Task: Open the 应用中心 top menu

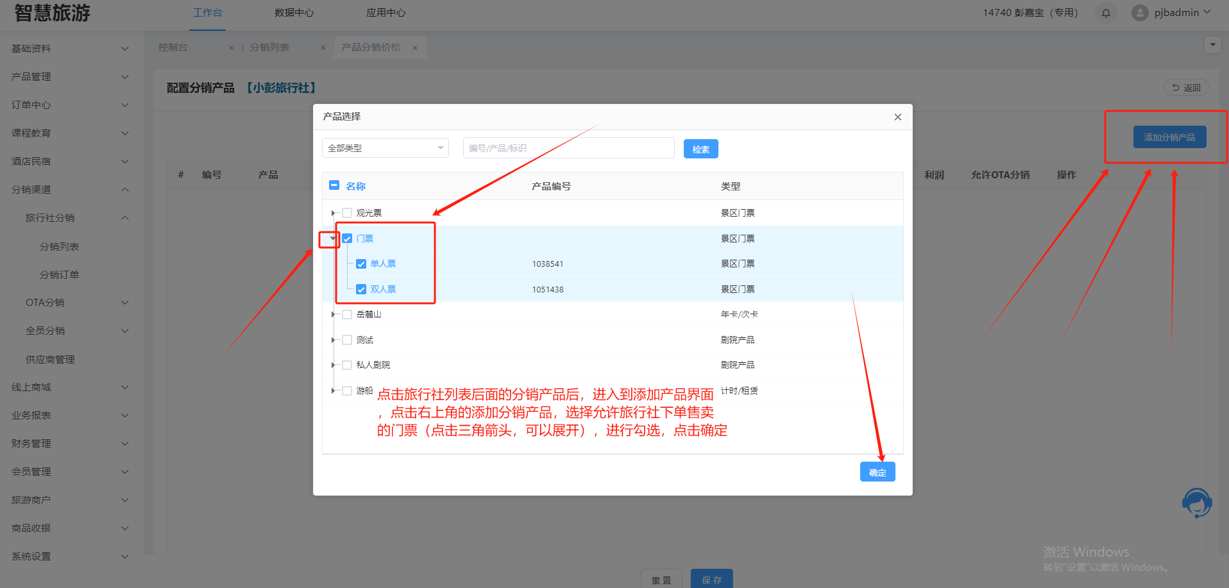Action: click(x=386, y=13)
